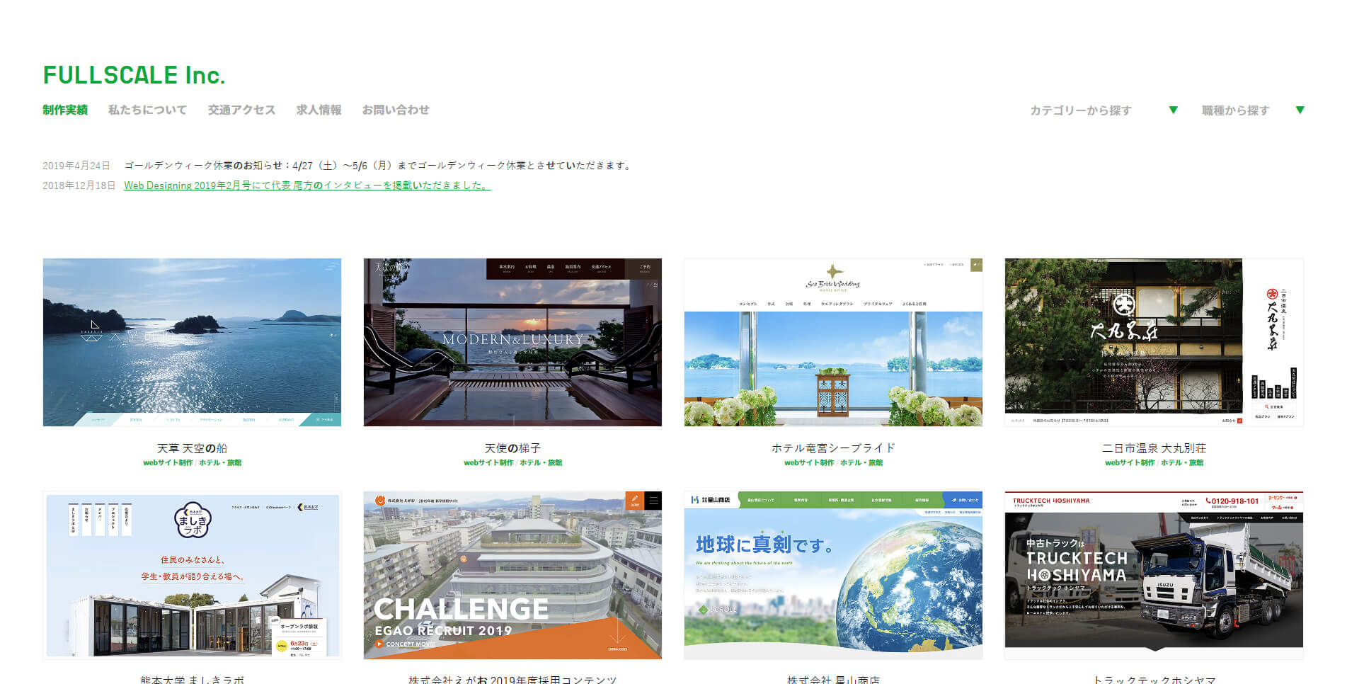Select the 2018年12月18日 news date
1347x684 pixels.
[79, 186]
